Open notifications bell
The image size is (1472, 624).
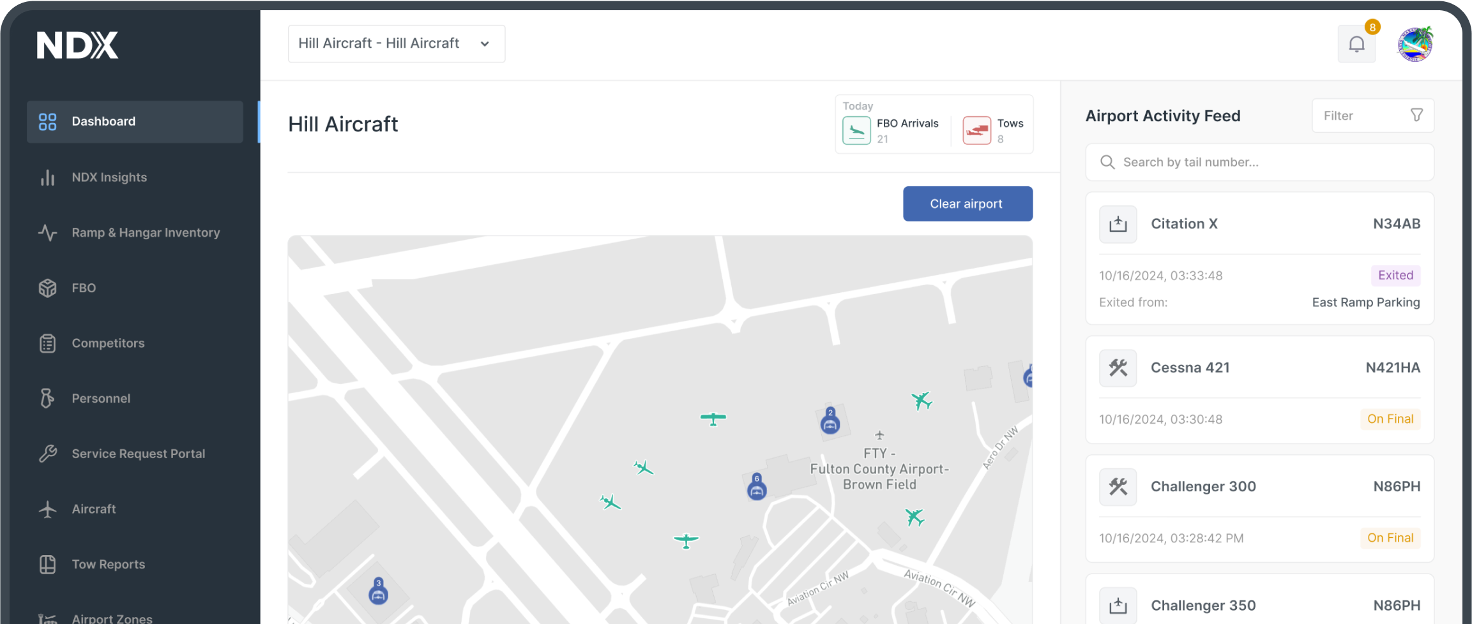[x=1356, y=44]
